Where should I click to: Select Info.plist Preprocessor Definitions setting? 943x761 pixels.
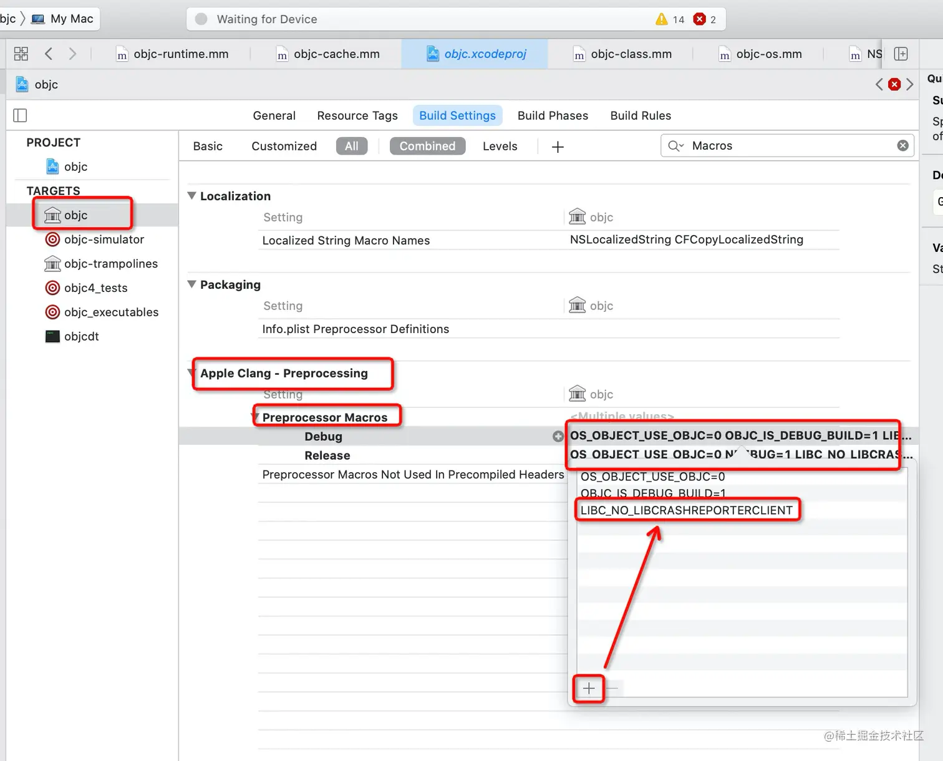355,329
